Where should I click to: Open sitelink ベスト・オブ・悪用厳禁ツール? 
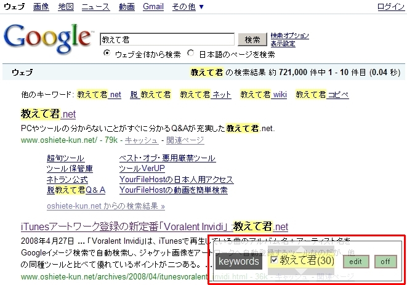click(x=167, y=158)
